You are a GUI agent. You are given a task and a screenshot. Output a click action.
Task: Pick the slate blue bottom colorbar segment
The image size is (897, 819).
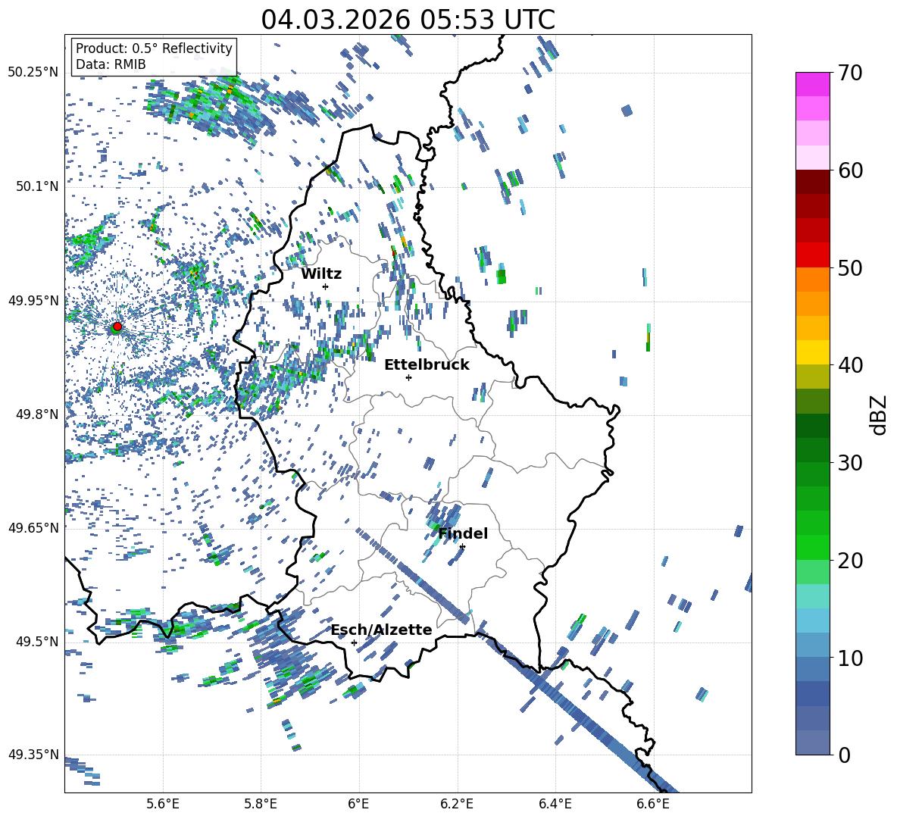click(812, 742)
